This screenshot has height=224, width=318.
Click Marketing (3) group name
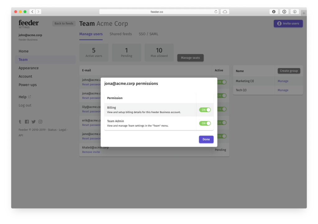(245, 81)
